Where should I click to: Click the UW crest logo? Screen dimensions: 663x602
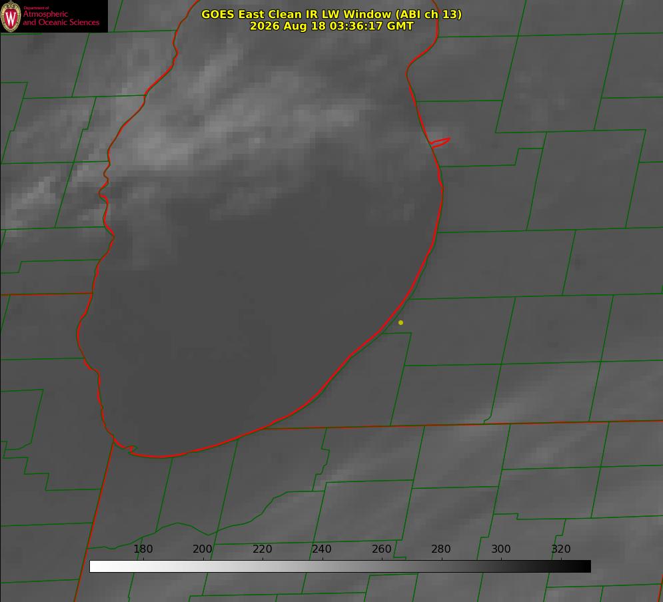[11, 16]
